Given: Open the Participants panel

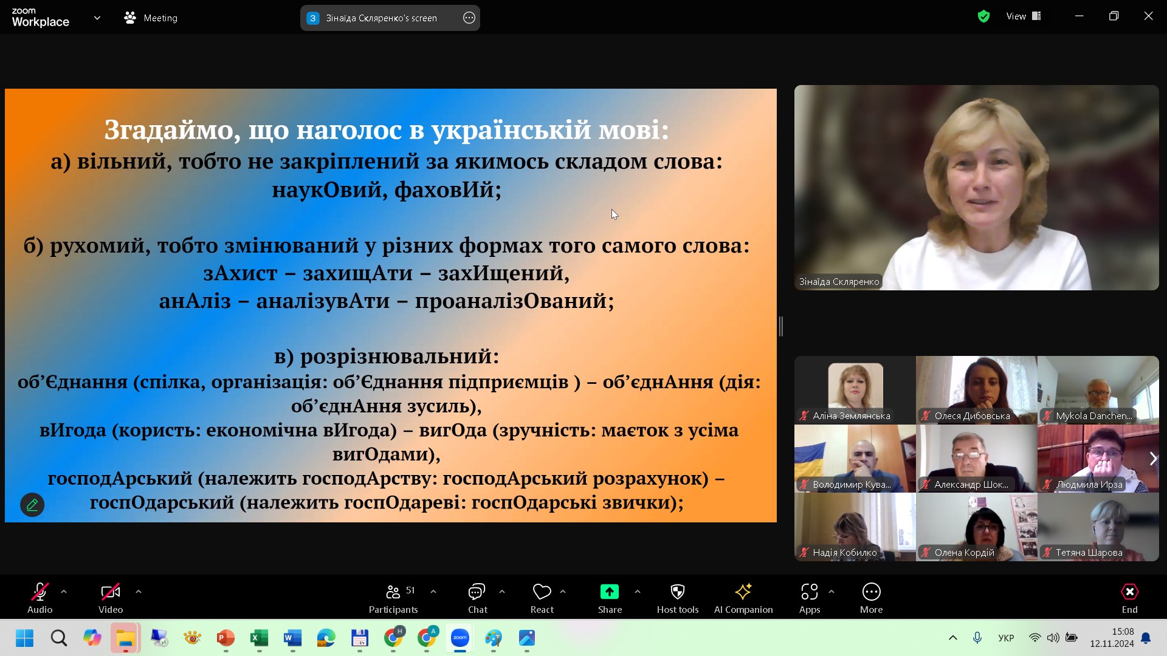Looking at the screenshot, I should [393, 598].
